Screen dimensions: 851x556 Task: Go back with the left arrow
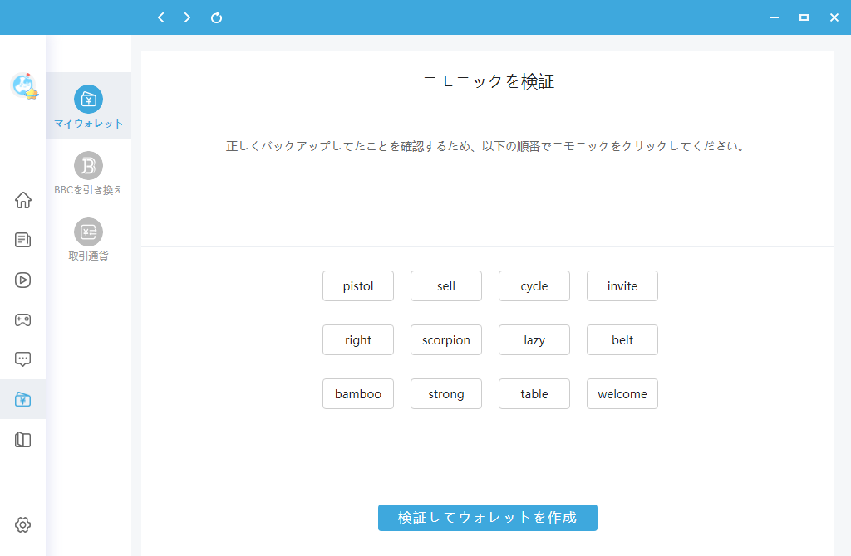161,17
